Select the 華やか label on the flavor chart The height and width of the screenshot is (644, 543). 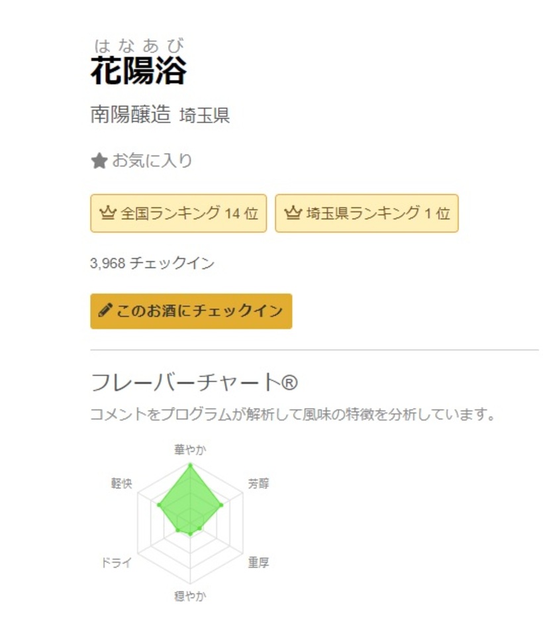pyautogui.click(x=190, y=450)
